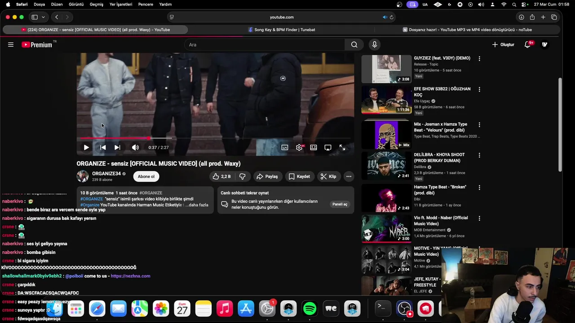Open the AirPlay cast icon in player
The width and height of the screenshot is (575, 323).
(328, 147)
